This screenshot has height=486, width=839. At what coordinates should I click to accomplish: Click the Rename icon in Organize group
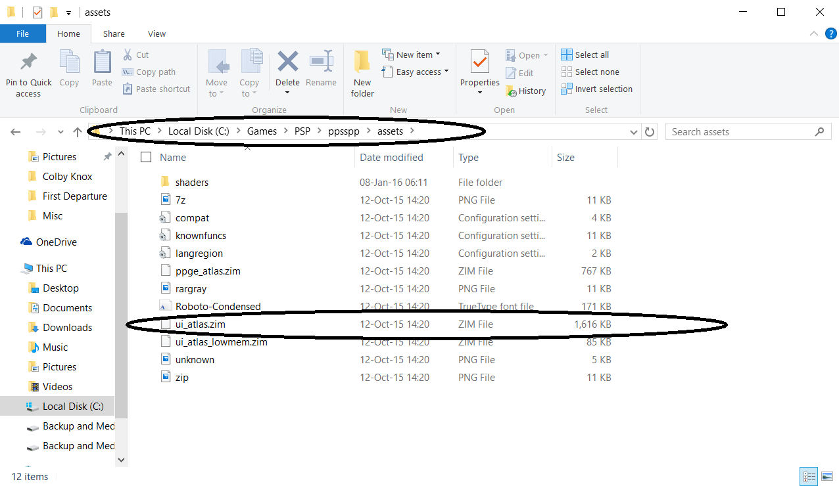(x=321, y=63)
